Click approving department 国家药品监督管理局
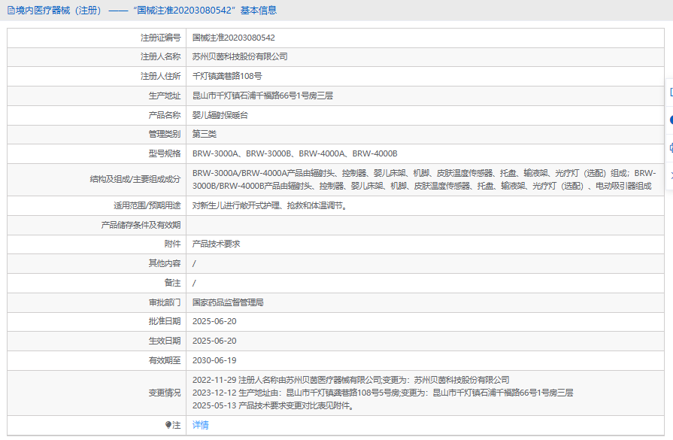673x440 pixels. coord(228,302)
